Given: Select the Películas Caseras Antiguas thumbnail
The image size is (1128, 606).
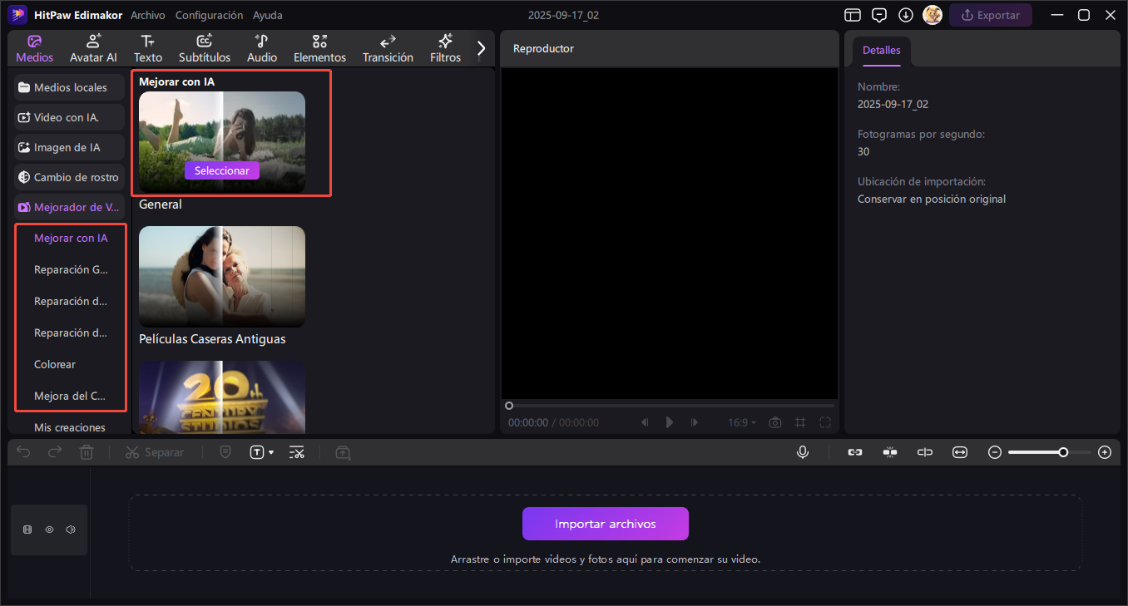Looking at the screenshot, I should click(221, 276).
